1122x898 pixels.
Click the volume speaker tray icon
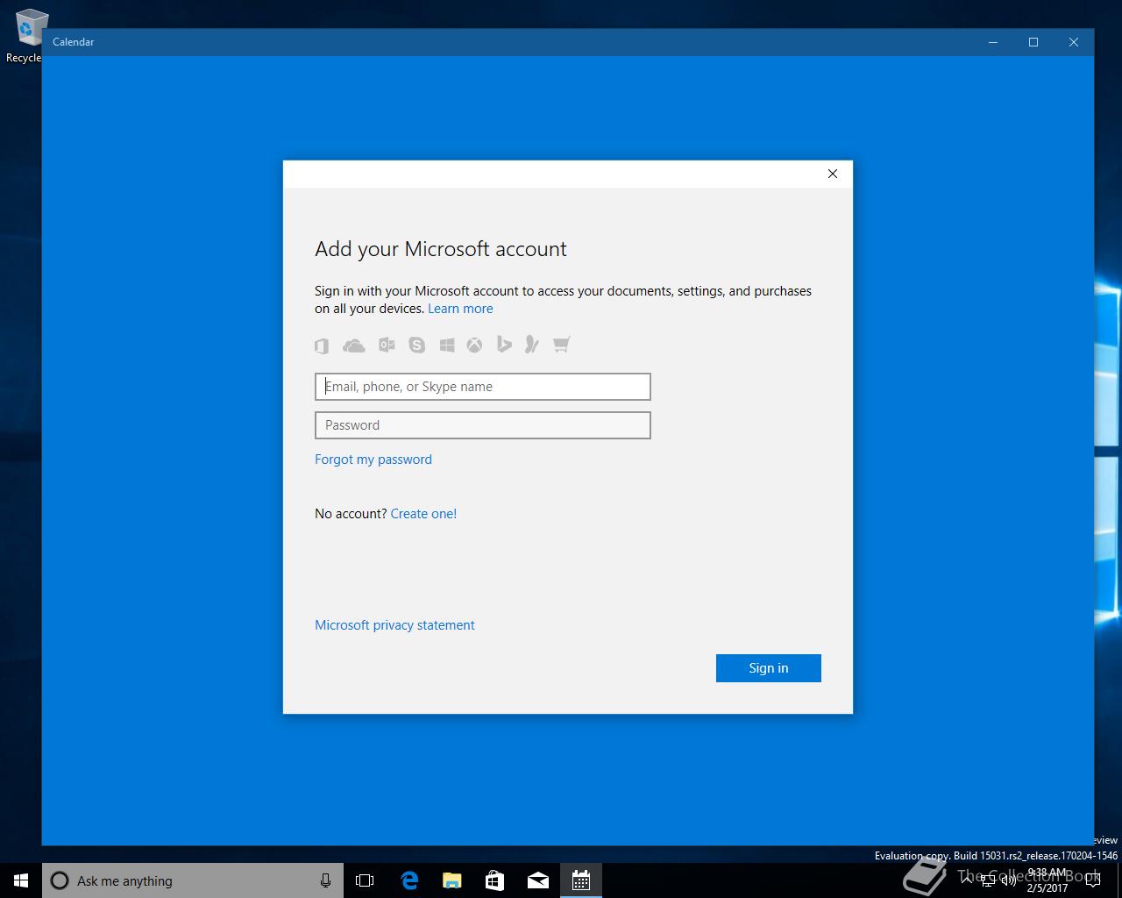point(1008,880)
